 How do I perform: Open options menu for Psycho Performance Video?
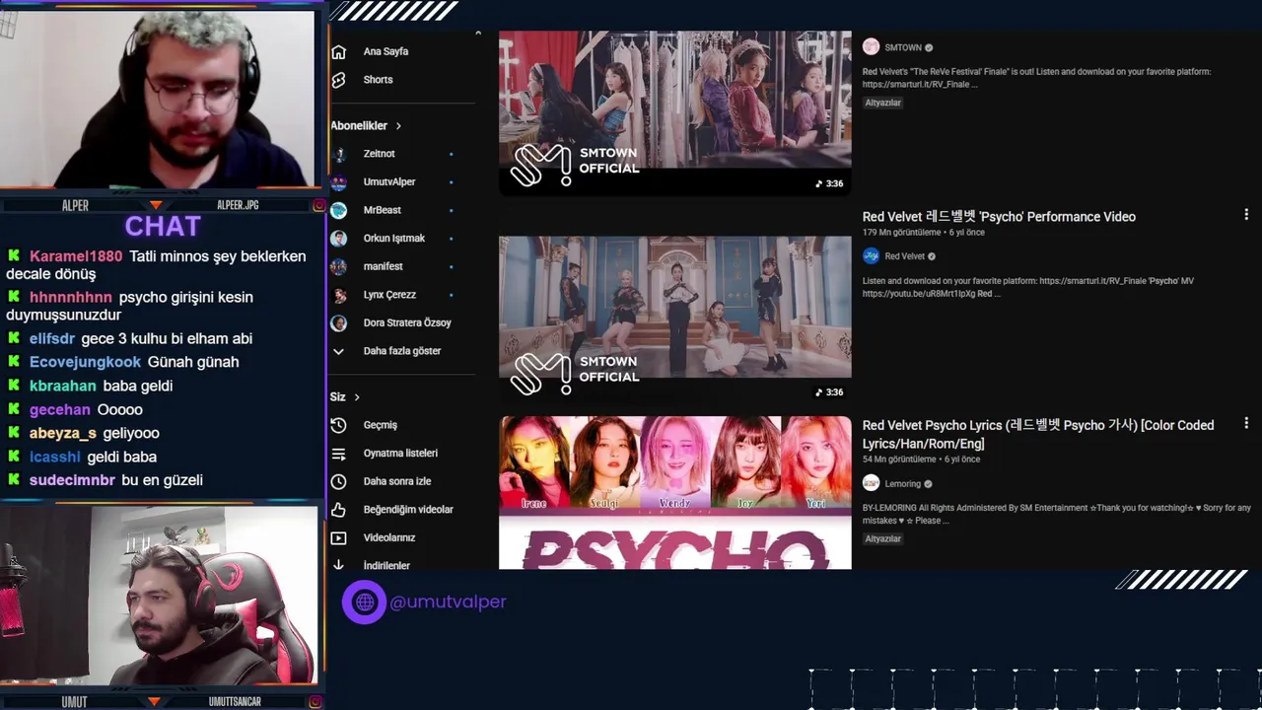(x=1245, y=215)
